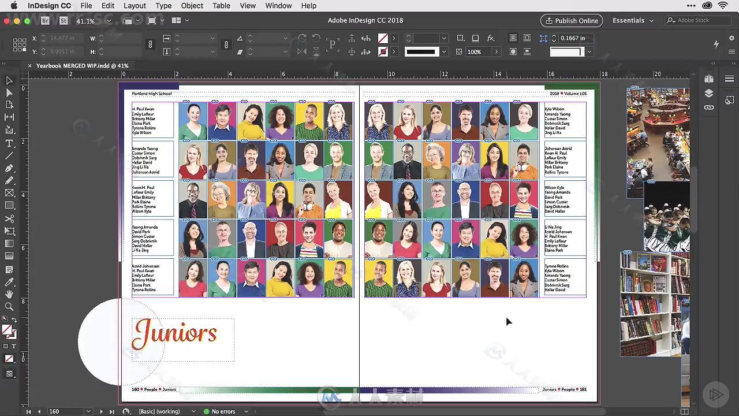Image resolution: width=739 pixels, height=416 pixels.
Task: Open the Window menu
Action: point(278,6)
